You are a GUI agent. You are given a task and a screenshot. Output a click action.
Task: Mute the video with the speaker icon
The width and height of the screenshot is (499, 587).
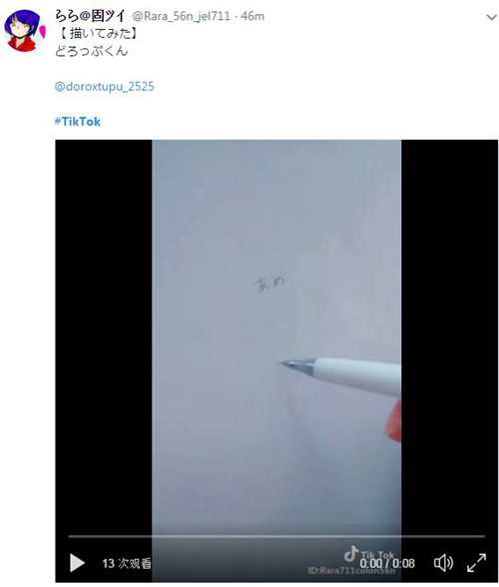[x=443, y=563]
